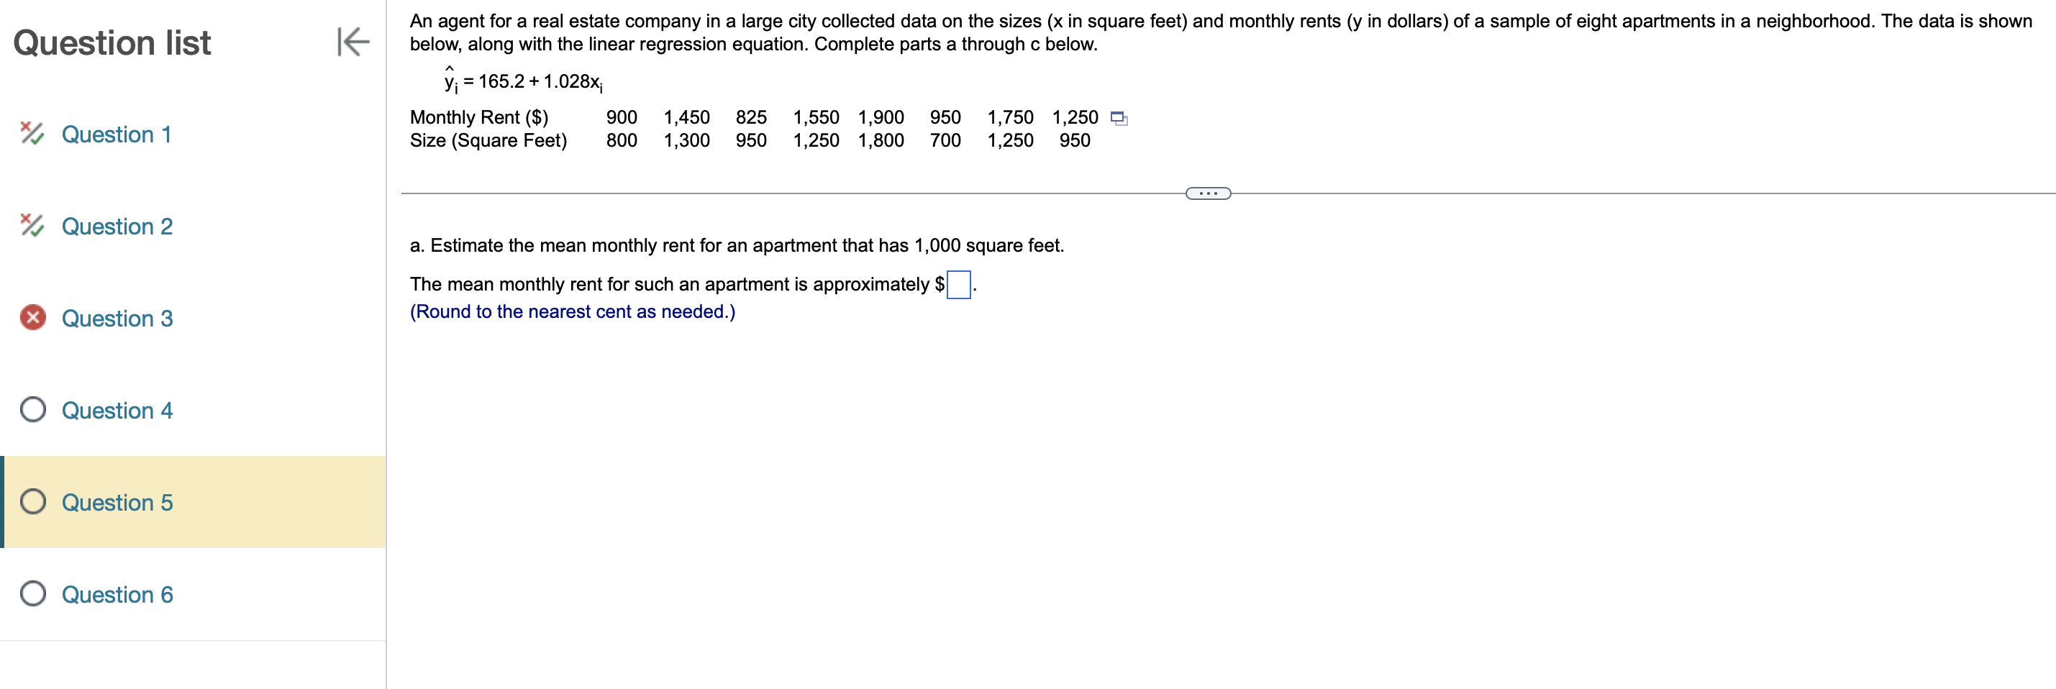Click the 'Size (Square Feet)' row label
Image resolution: width=2056 pixels, height=689 pixels.
(x=488, y=140)
